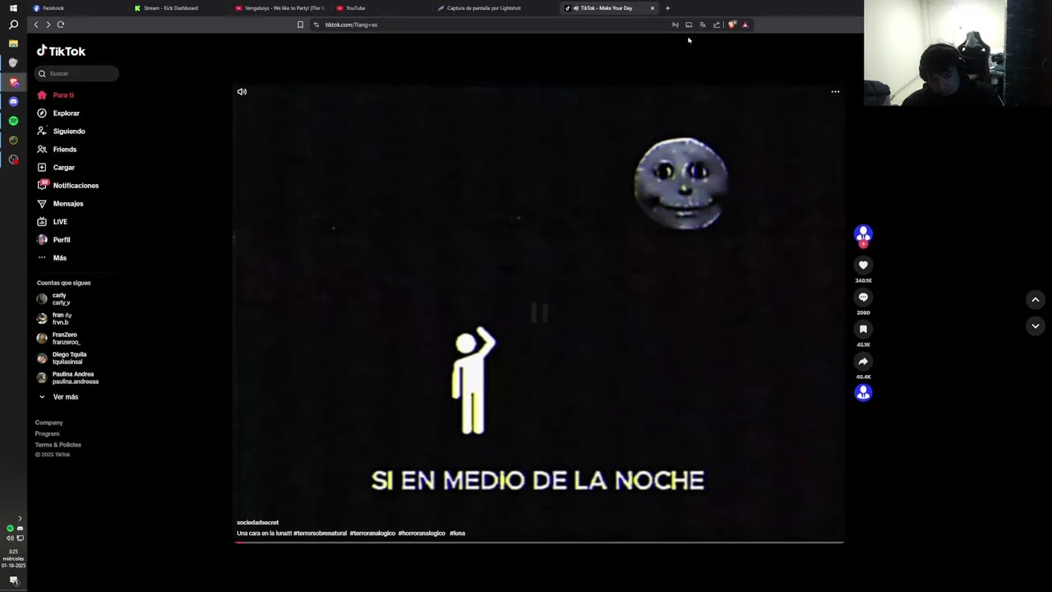Go back in browser history

pyautogui.click(x=36, y=25)
